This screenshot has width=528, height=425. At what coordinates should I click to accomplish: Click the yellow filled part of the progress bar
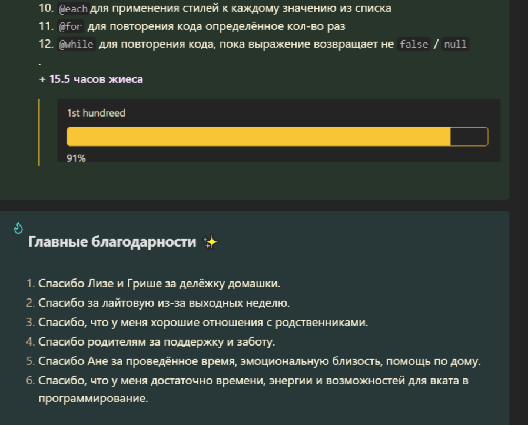[258, 137]
